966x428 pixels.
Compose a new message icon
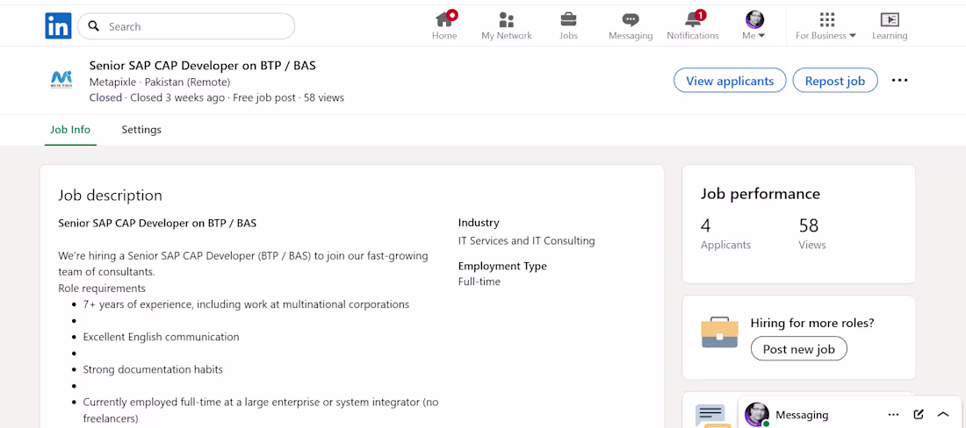point(919,415)
